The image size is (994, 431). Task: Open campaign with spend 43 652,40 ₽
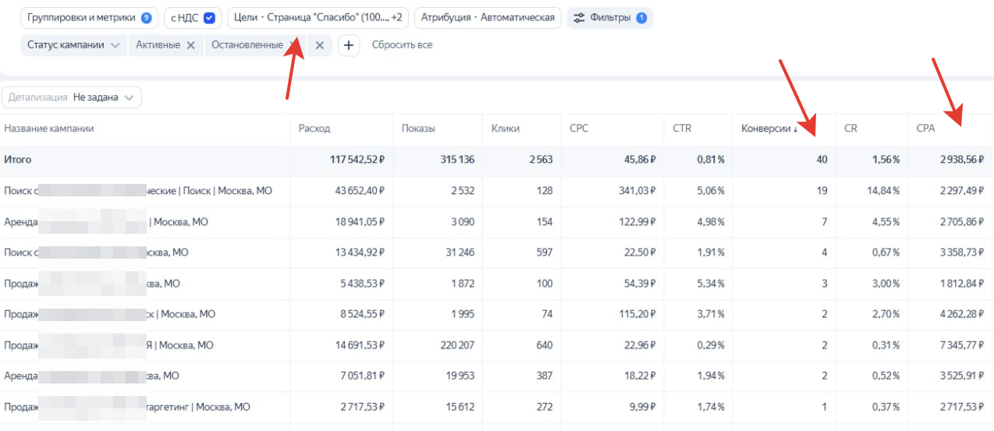coord(138,190)
